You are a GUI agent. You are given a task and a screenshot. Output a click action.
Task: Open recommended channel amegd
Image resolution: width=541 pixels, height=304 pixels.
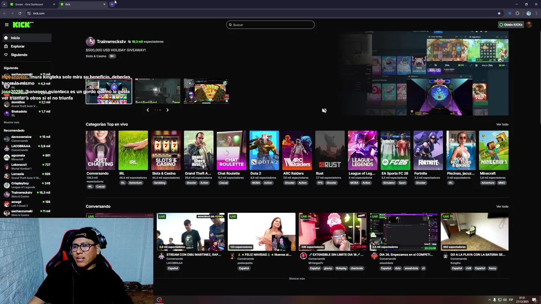[26, 204]
